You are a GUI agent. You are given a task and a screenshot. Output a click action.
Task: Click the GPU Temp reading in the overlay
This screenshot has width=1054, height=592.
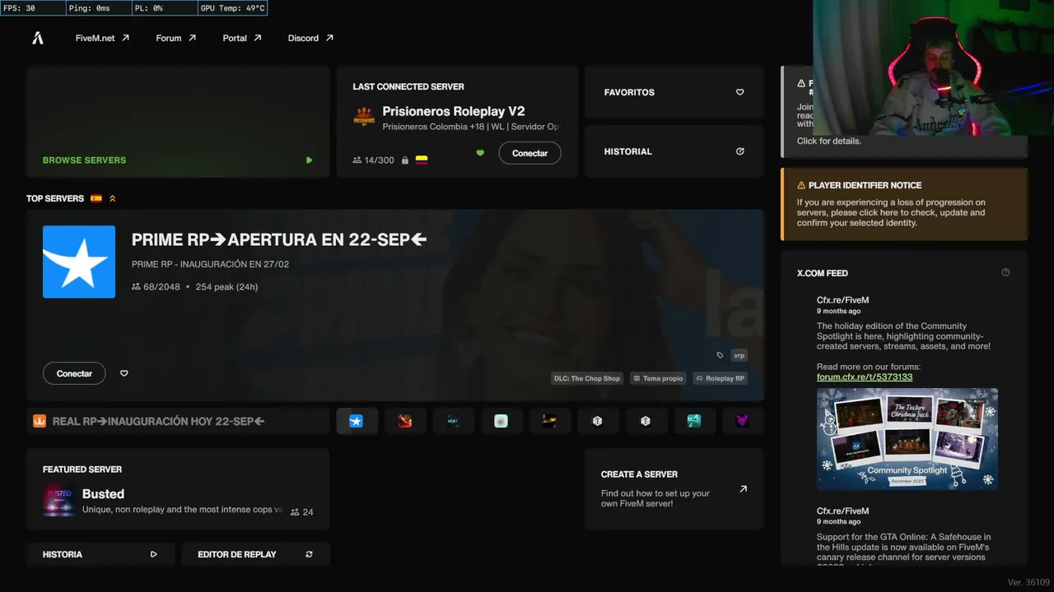[x=233, y=8]
